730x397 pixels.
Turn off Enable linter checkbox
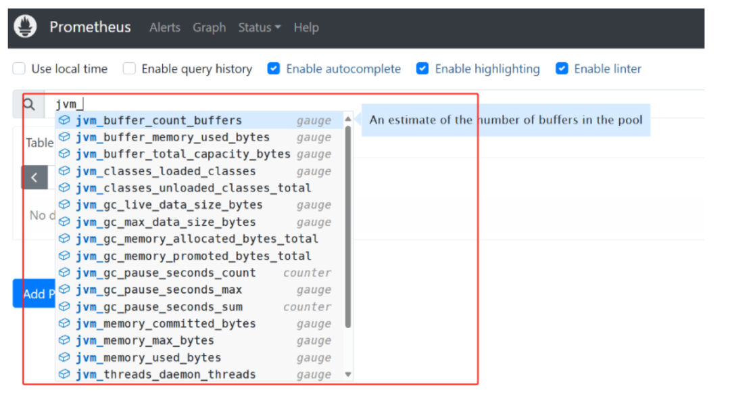point(562,68)
